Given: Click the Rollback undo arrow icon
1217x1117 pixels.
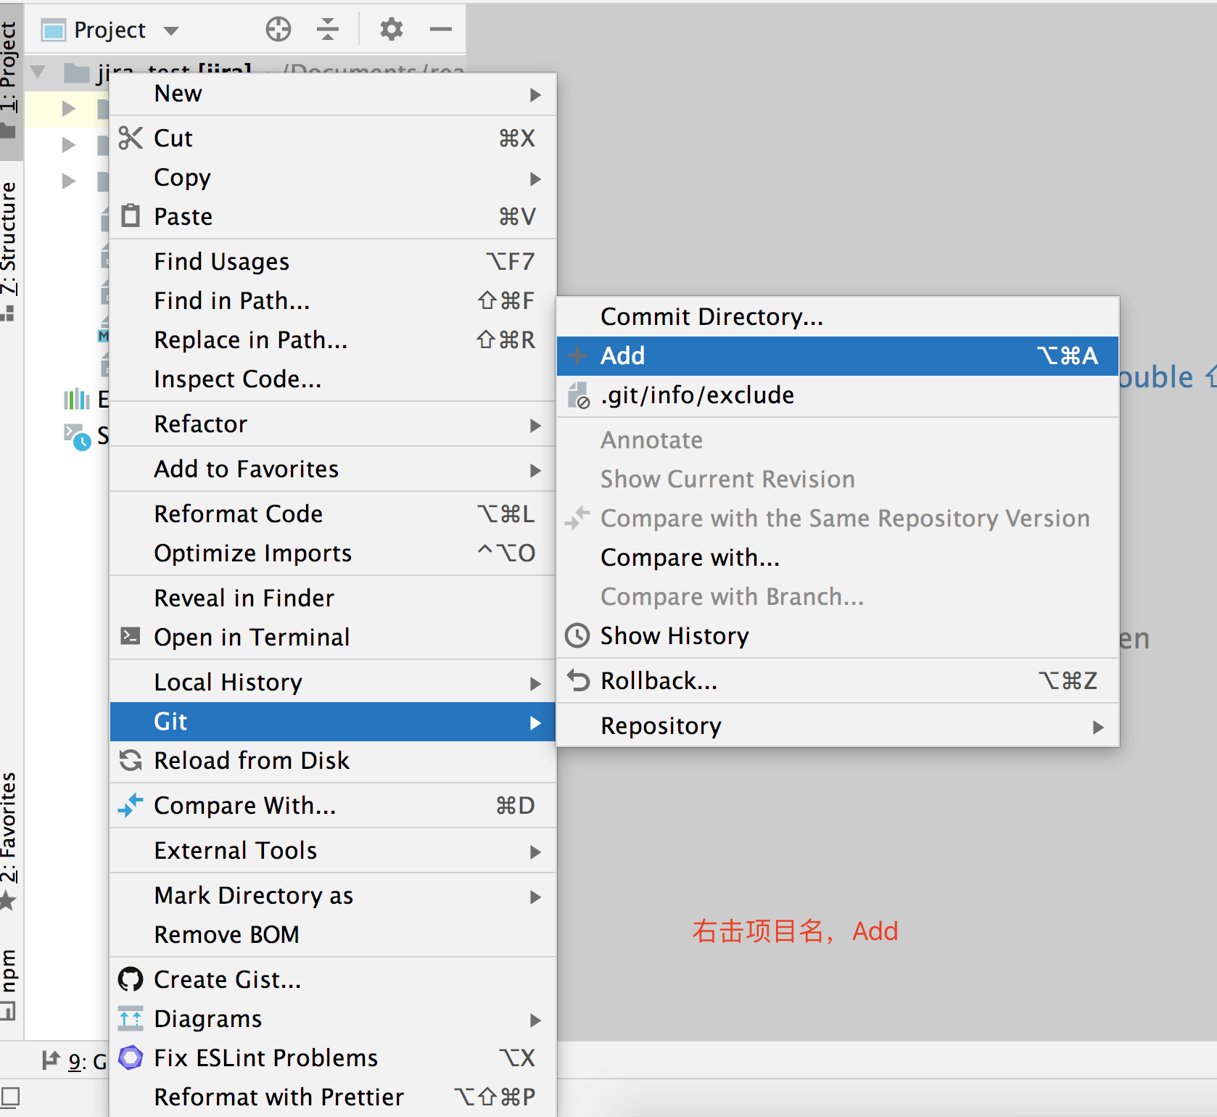Looking at the screenshot, I should coord(578,680).
